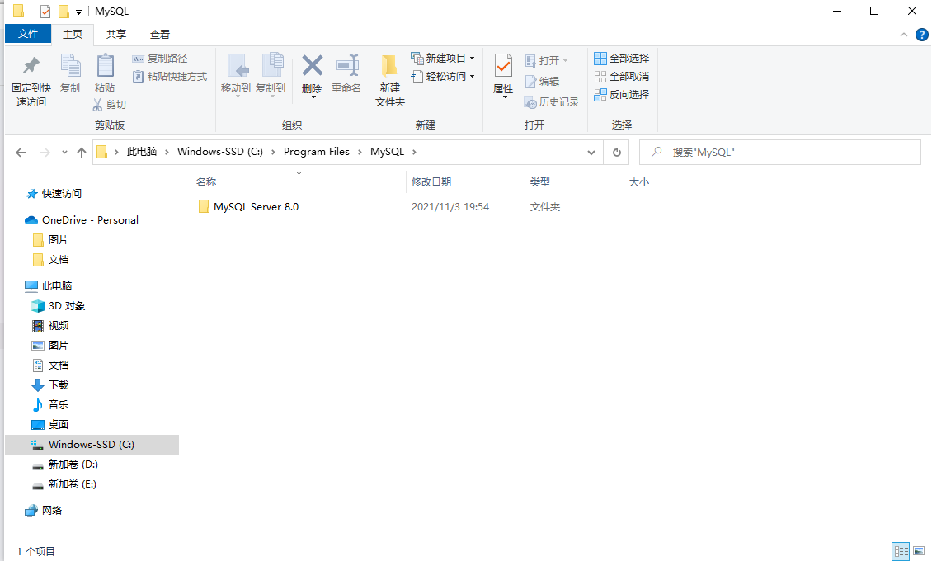This screenshot has width=932, height=561.
Task: Click the Help question mark icon
Action: point(922,35)
